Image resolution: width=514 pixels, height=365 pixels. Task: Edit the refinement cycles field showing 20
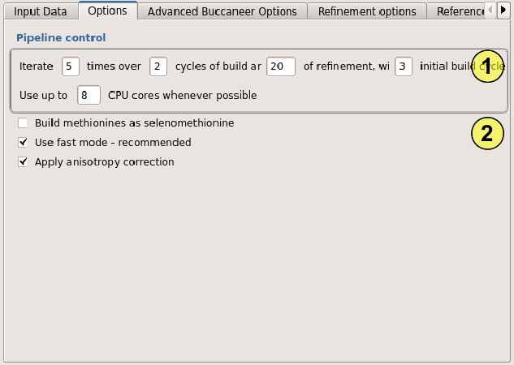(280, 67)
